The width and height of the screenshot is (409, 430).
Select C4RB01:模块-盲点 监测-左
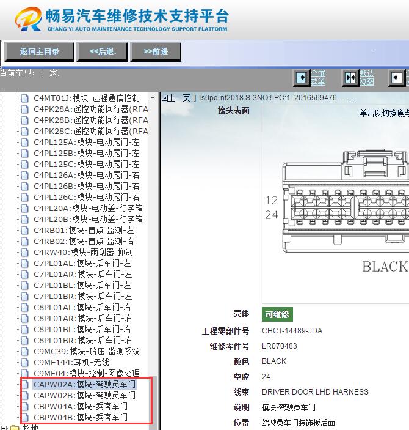click(84, 230)
